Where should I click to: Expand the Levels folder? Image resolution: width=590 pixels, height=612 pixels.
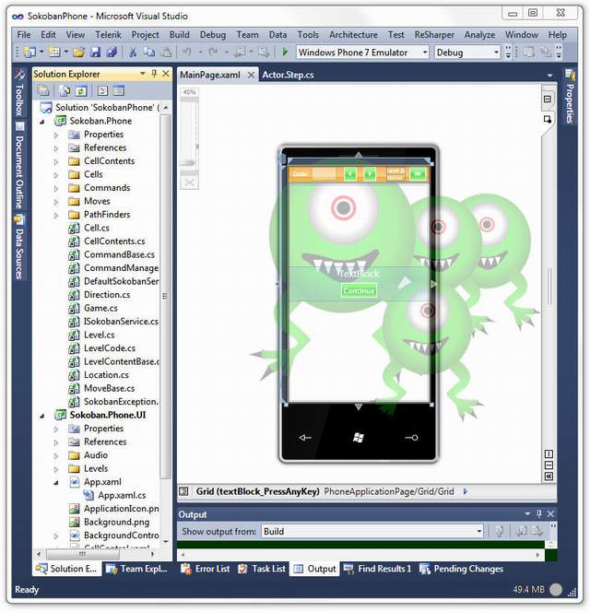[56, 469]
